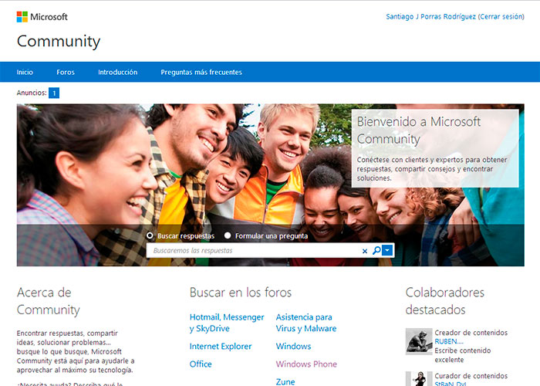Click the Santiago J Porras Rodríguez profile link

[x=430, y=16]
